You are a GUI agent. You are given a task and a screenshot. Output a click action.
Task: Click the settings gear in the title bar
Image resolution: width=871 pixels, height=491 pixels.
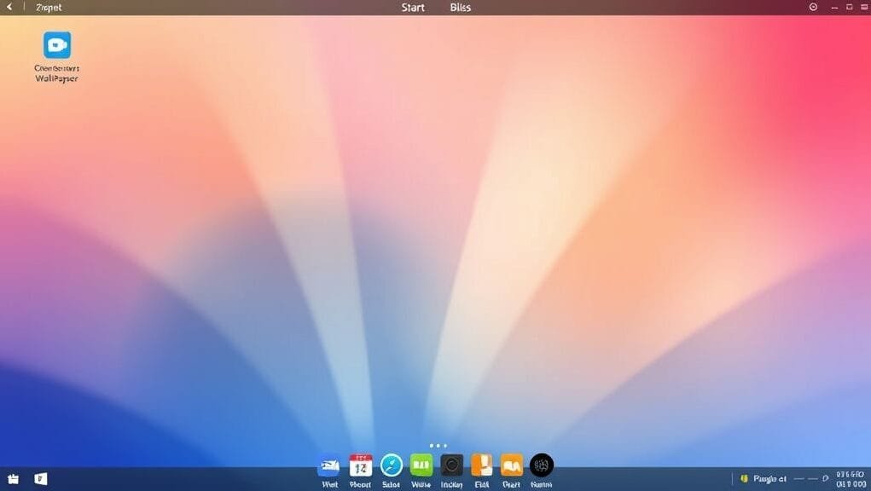pos(811,7)
